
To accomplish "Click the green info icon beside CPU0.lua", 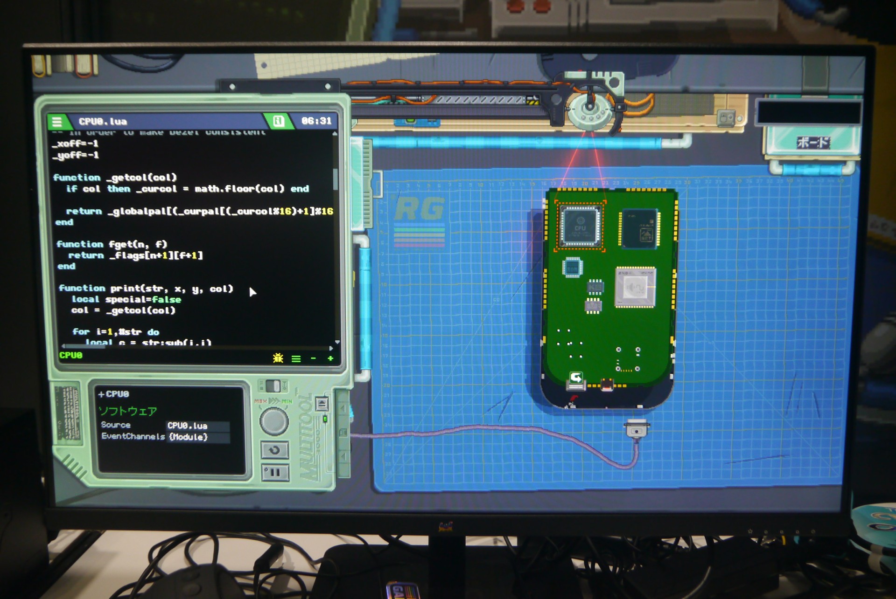I will click(x=278, y=121).
